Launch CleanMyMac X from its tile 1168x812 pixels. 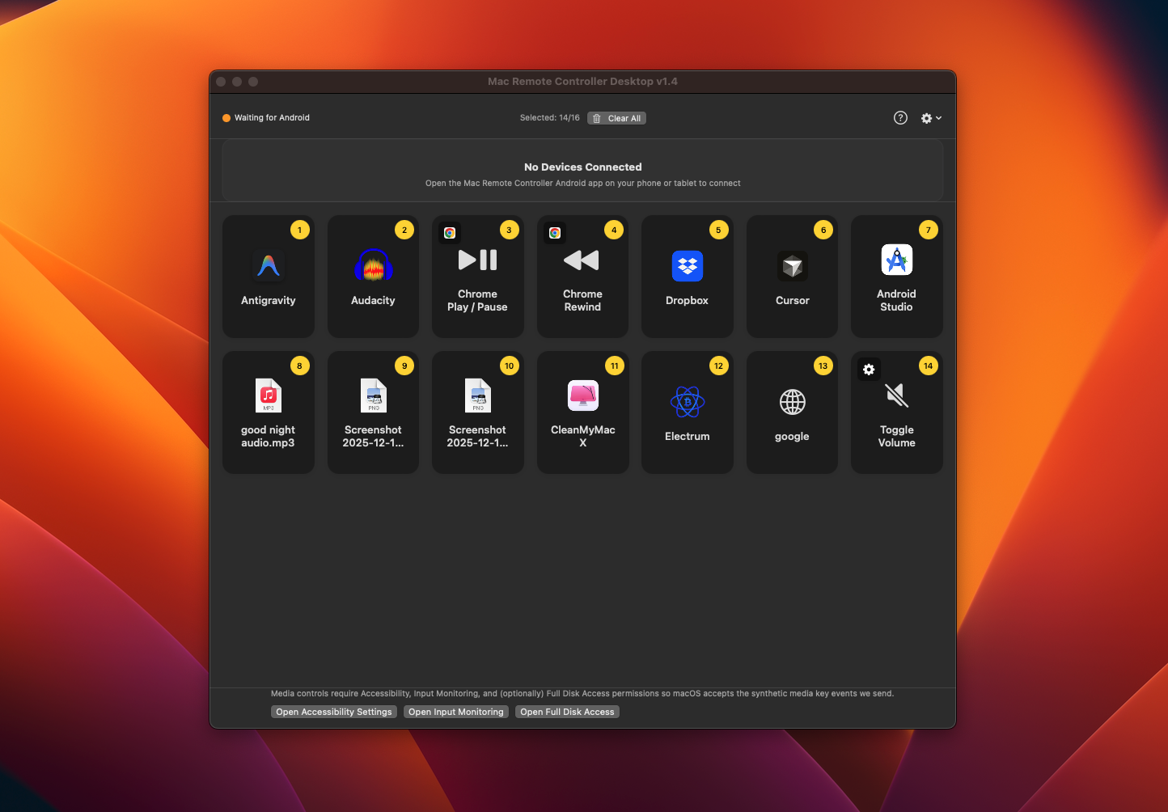[582, 412]
